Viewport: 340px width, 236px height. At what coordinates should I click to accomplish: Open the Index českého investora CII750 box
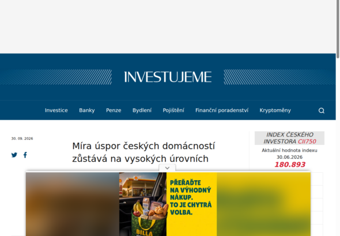point(289,138)
